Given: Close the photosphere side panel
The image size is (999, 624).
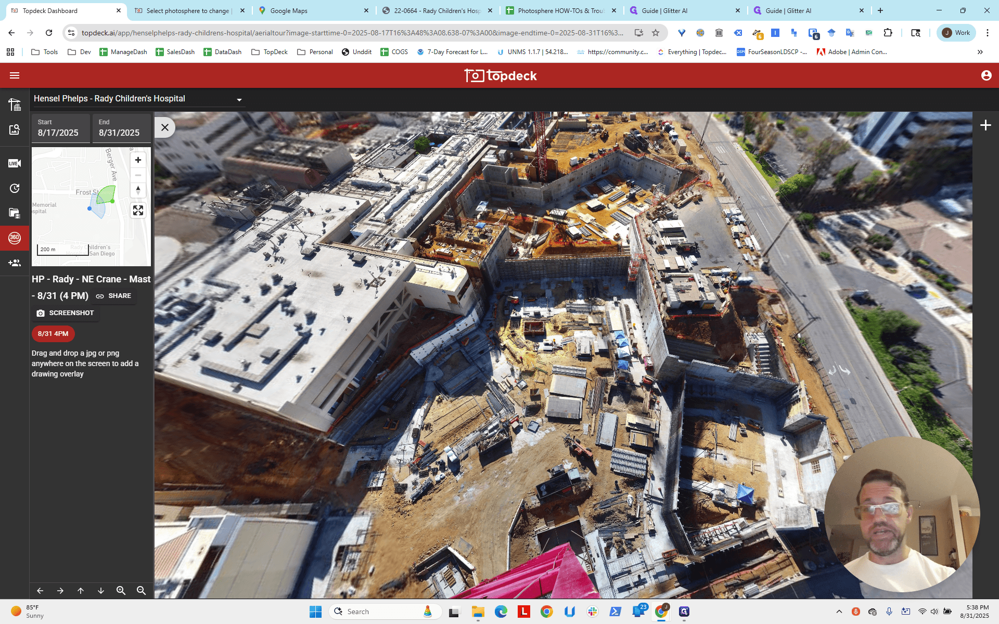Looking at the screenshot, I should coord(165,127).
